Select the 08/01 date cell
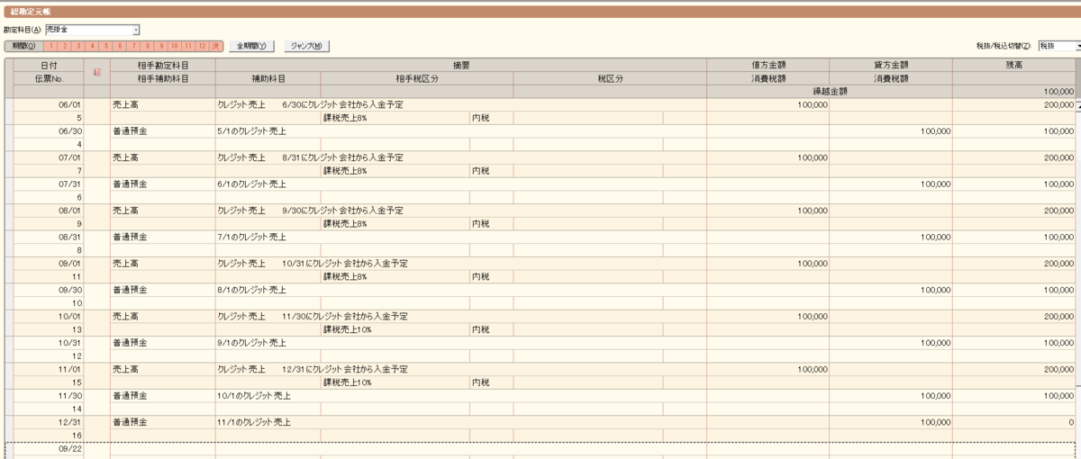Image resolution: width=1081 pixels, height=459 pixels. pyautogui.click(x=49, y=210)
